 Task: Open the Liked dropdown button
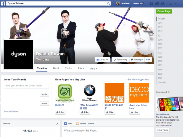pos(102,60)
